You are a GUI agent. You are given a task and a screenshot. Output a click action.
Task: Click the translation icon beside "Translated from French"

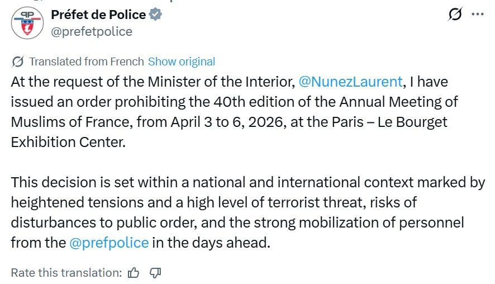[x=17, y=61]
